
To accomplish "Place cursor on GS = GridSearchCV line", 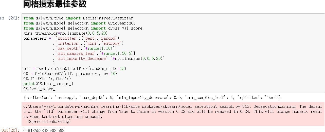I will (x=70, y=74).
